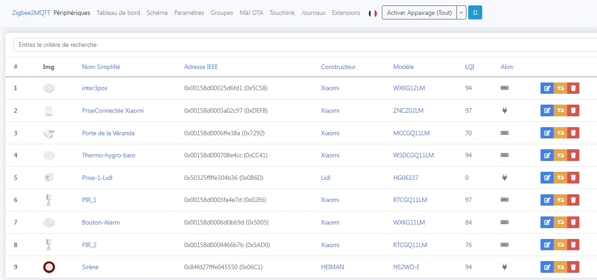Sort devices by the LQI column header
The width and height of the screenshot is (597, 280).
(x=470, y=67)
